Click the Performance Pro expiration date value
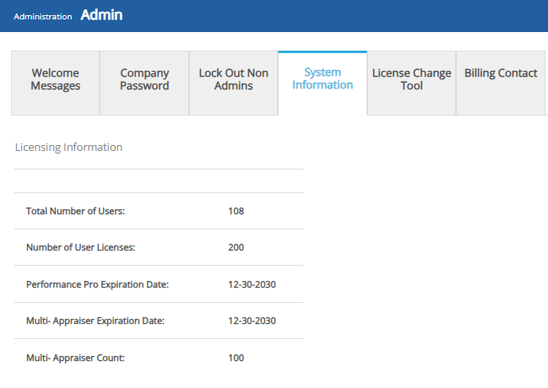The height and width of the screenshot is (388, 548). pos(252,284)
